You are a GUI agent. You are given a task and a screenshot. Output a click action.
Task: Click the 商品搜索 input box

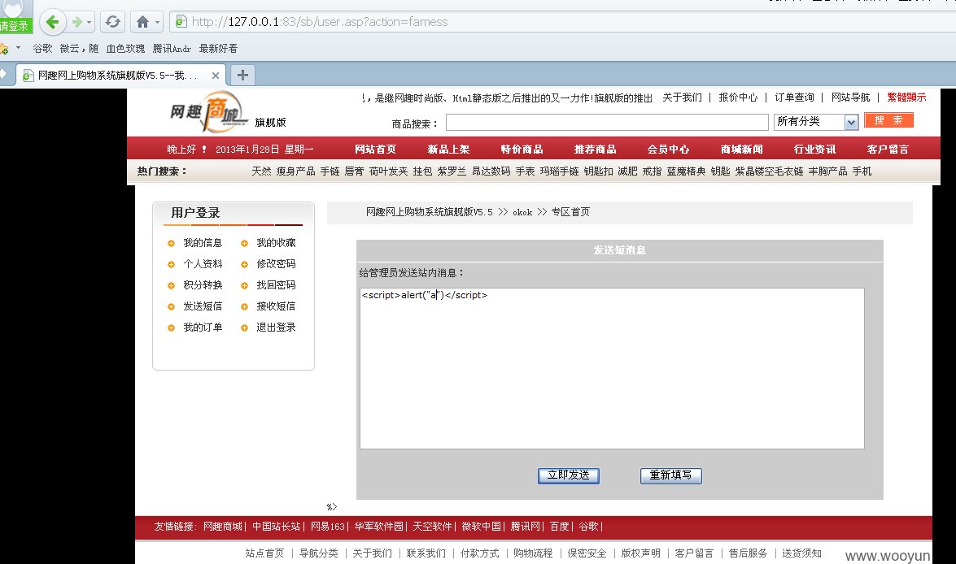(607, 123)
